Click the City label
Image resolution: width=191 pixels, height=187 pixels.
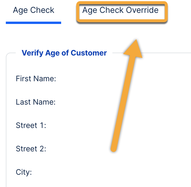pos(24,172)
